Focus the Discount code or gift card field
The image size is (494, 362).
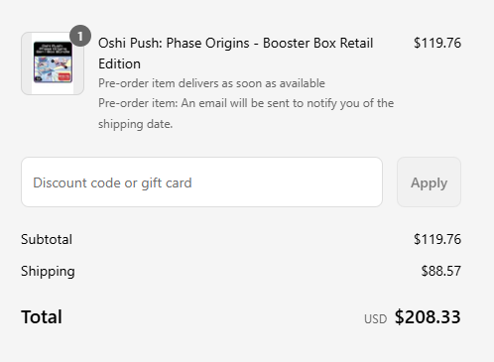pyautogui.click(x=201, y=182)
